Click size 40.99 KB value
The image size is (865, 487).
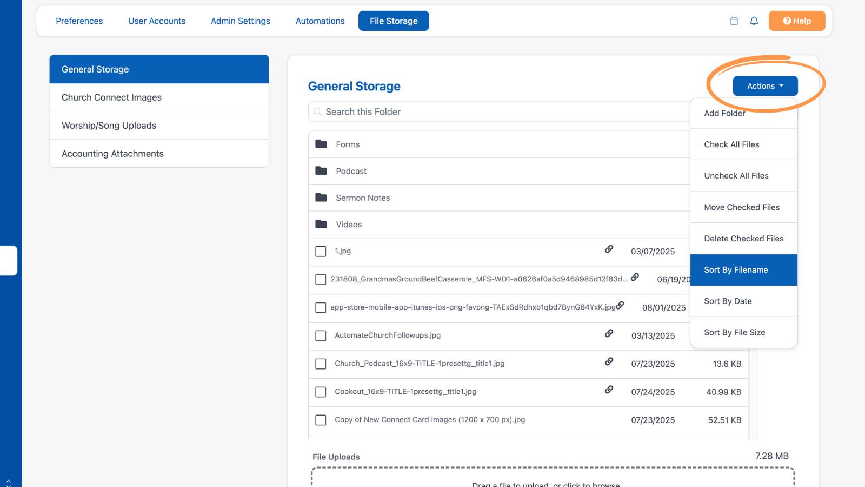pyautogui.click(x=724, y=392)
